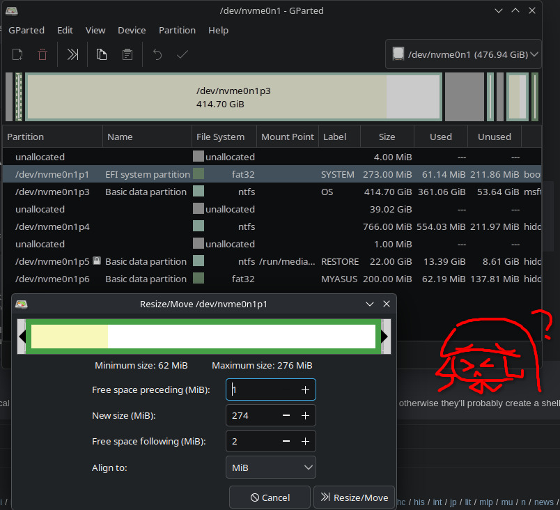Open the Edit menu
Image resolution: width=560 pixels, height=510 pixels.
tap(65, 31)
